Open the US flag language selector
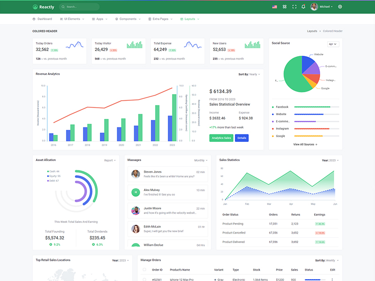375x281 pixels. (x=275, y=7)
